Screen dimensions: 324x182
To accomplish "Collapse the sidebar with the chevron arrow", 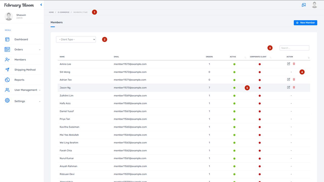I will pos(41,5).
